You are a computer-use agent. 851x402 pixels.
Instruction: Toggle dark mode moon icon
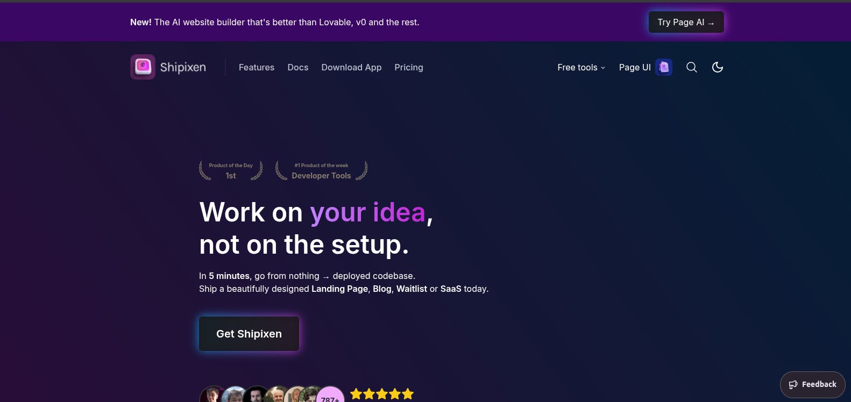(x=718, y=67)
